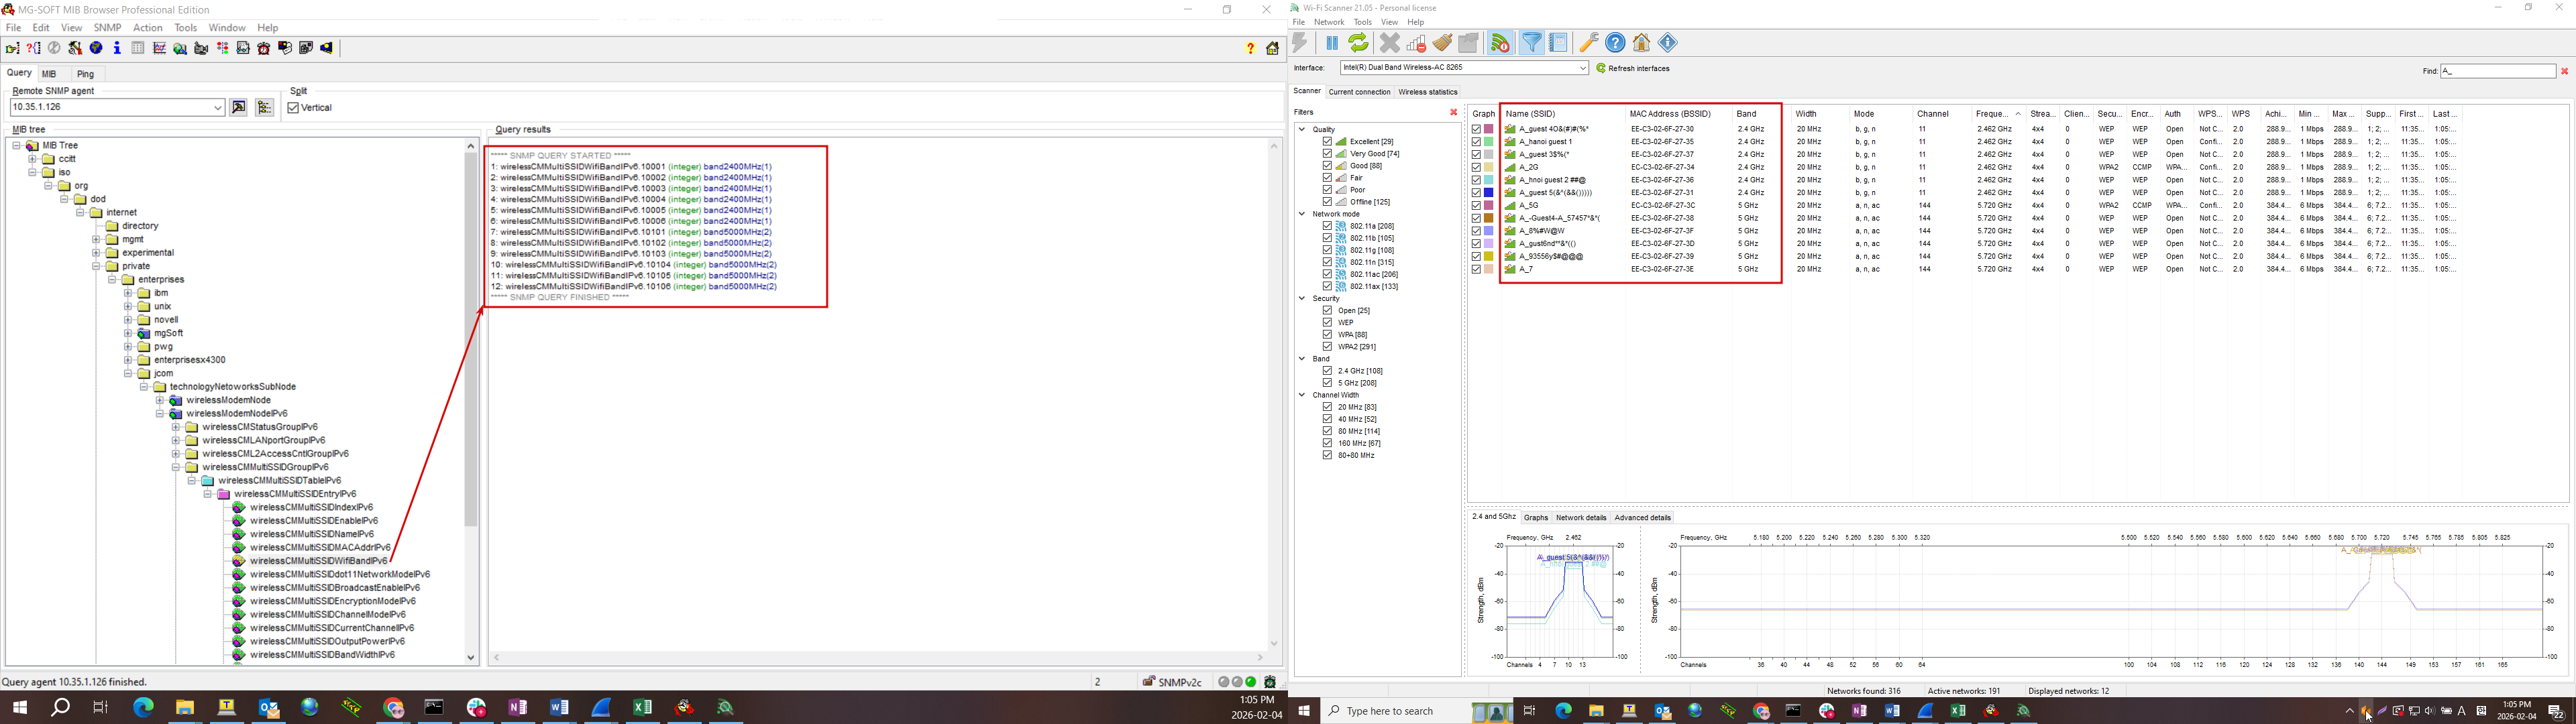Open the SNMP menu in MIB Browser
Screen dimensions: 2576x724
coord(107,28)
